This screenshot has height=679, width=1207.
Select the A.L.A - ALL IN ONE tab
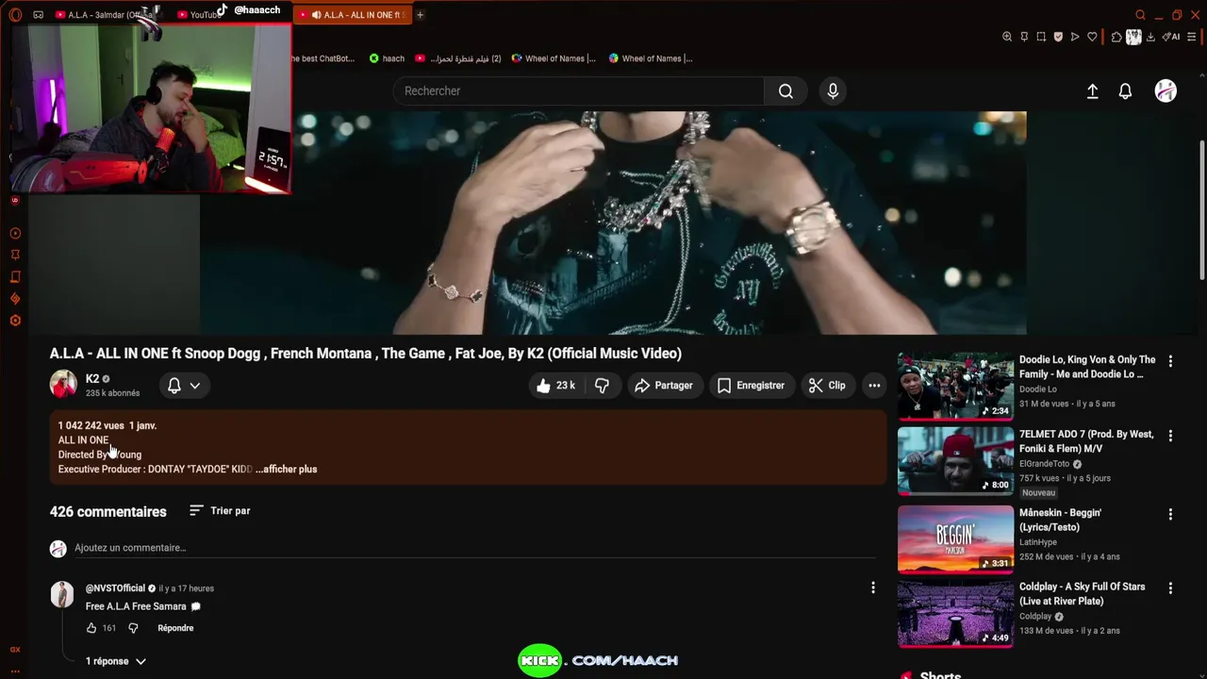pos(352,15)
